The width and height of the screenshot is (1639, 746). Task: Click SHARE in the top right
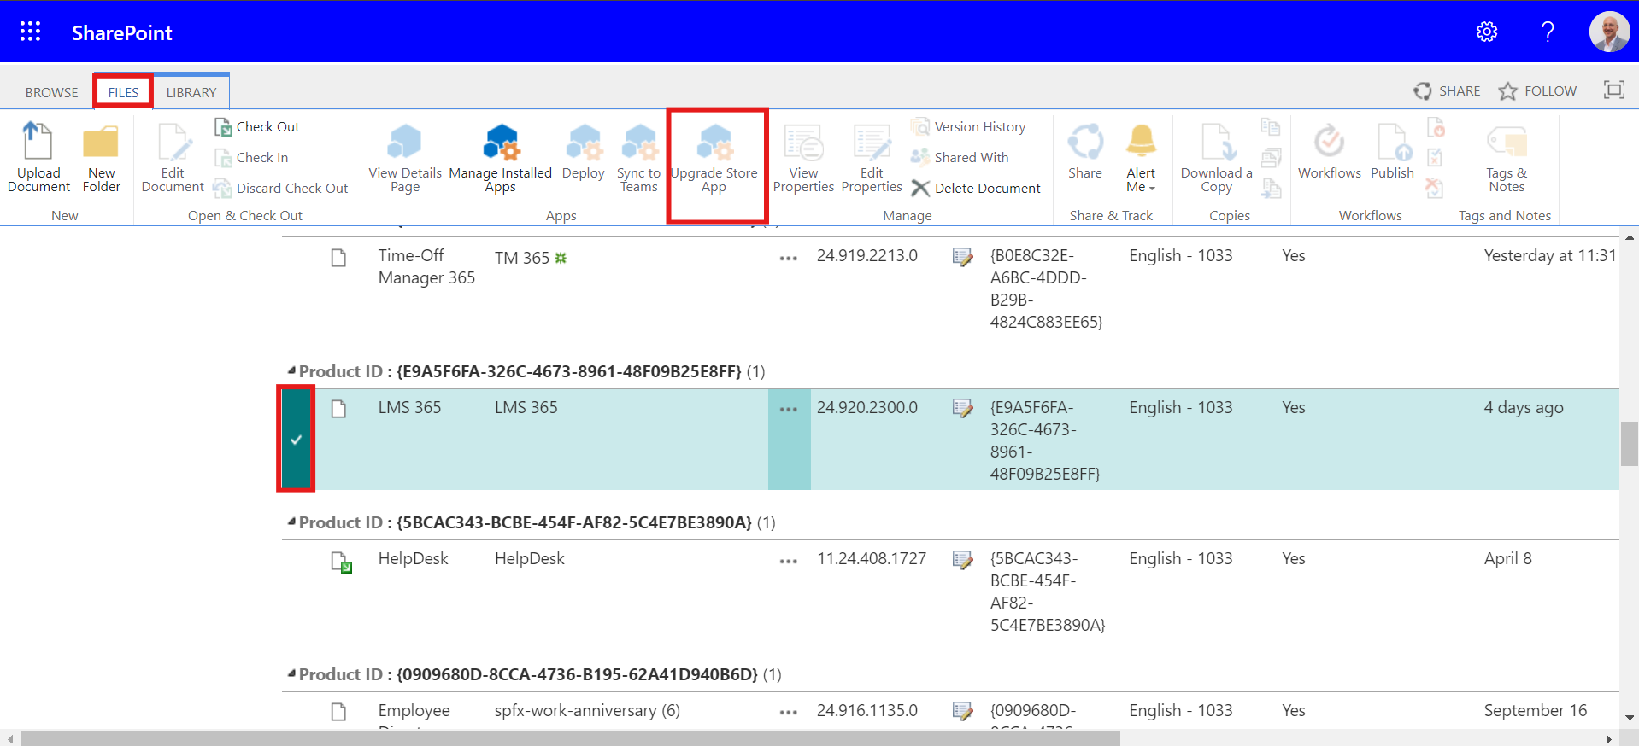click(x=1447, y=90)
